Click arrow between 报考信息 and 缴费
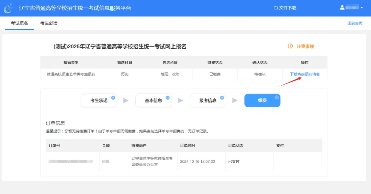This screenshot has height=194, width=371. [235, 100]
